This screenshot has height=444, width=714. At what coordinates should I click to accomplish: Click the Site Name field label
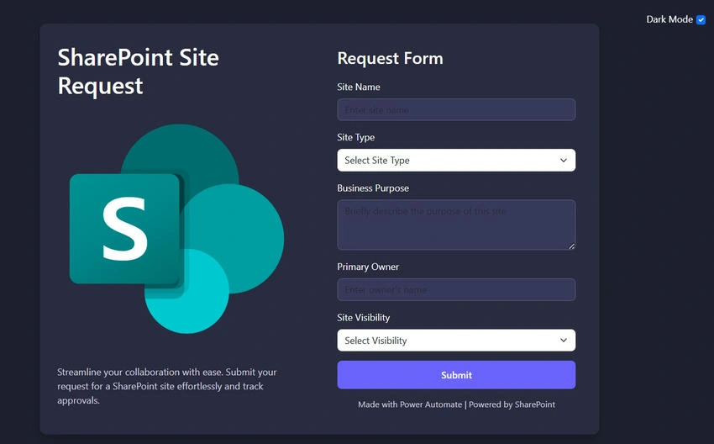tap(359, 87)
